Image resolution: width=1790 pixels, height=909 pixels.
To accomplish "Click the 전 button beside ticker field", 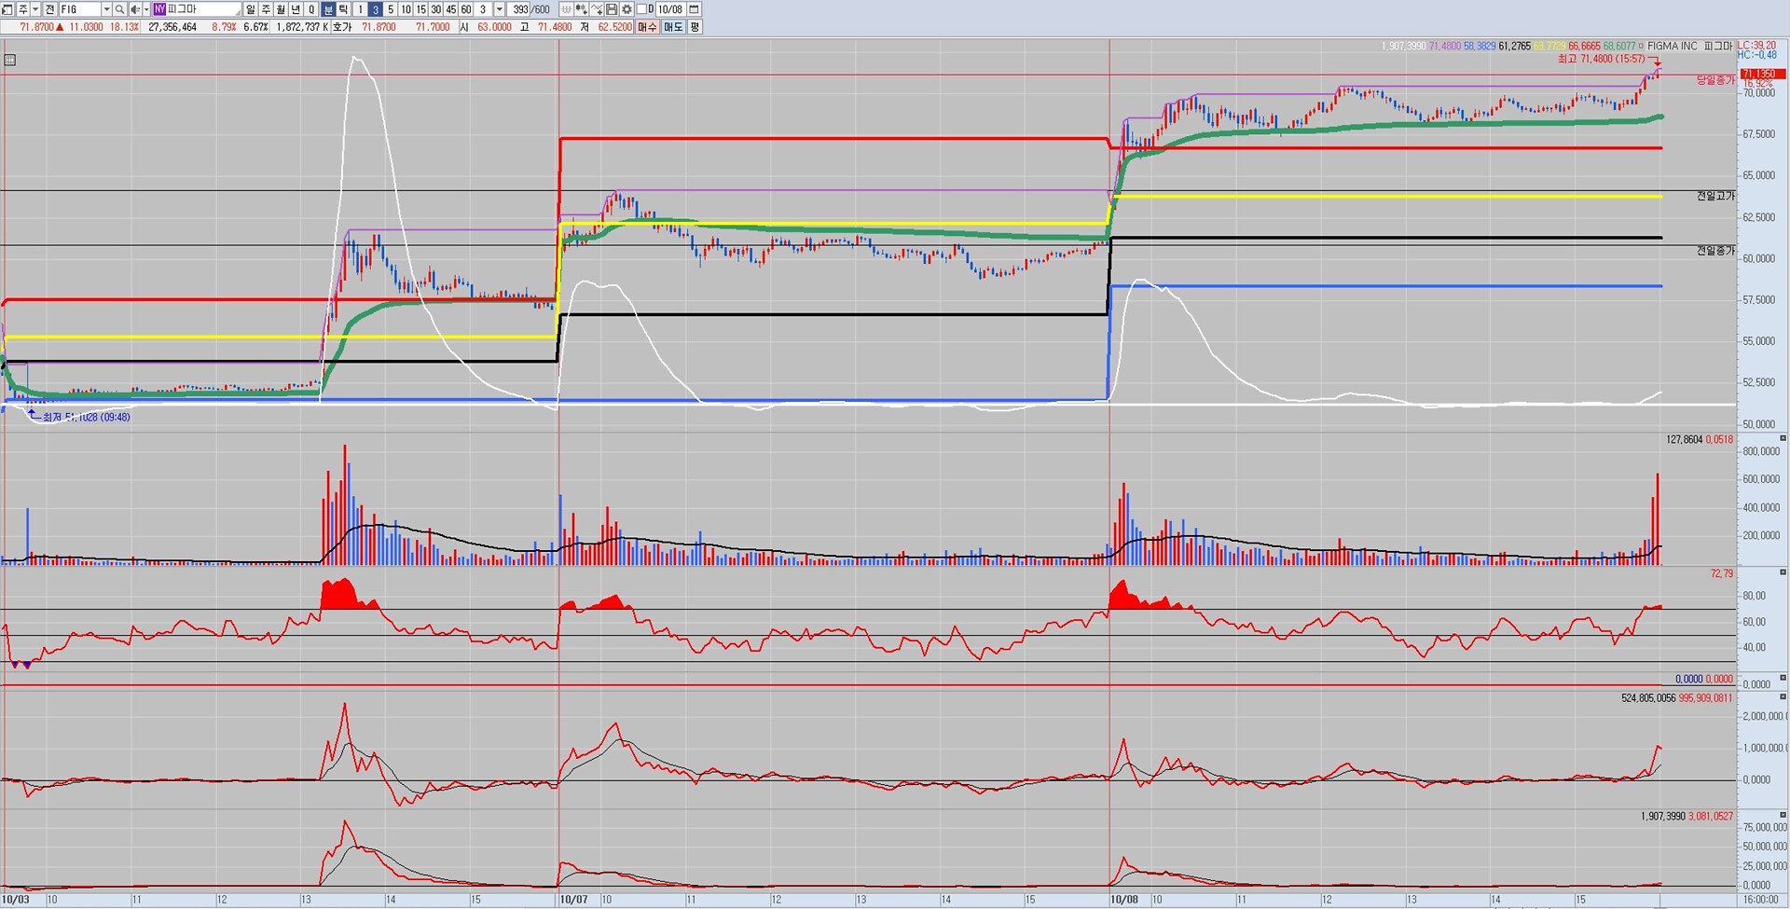I will tap(49, 9).
